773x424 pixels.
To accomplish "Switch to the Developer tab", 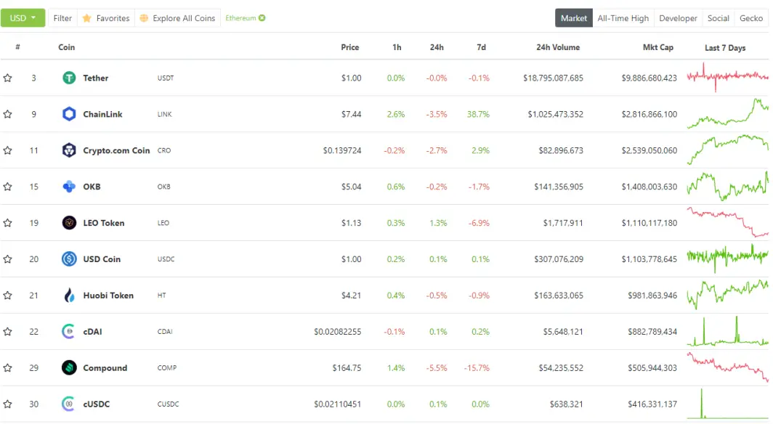I will 678,18.
